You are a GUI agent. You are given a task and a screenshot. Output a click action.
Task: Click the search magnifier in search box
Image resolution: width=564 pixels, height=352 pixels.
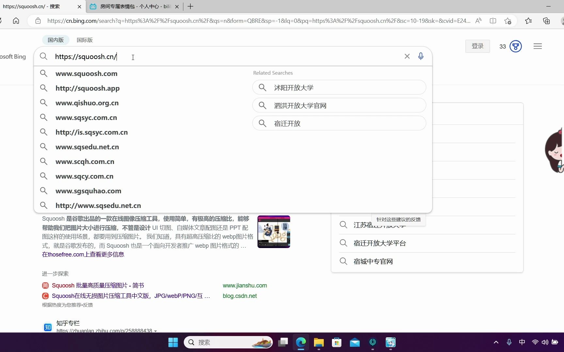click(43, 56)
